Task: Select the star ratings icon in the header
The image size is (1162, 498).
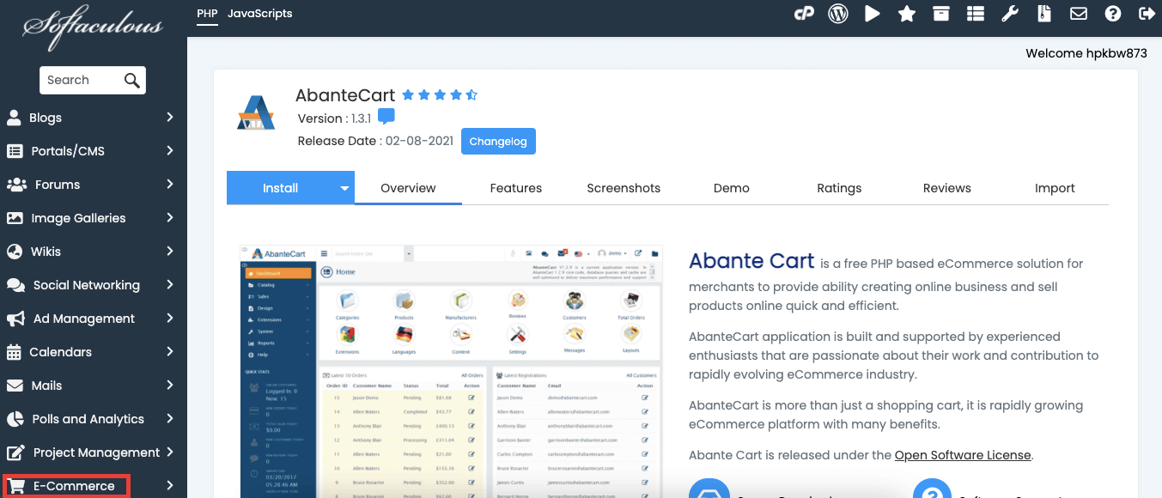Action: [x=907, y=13]
